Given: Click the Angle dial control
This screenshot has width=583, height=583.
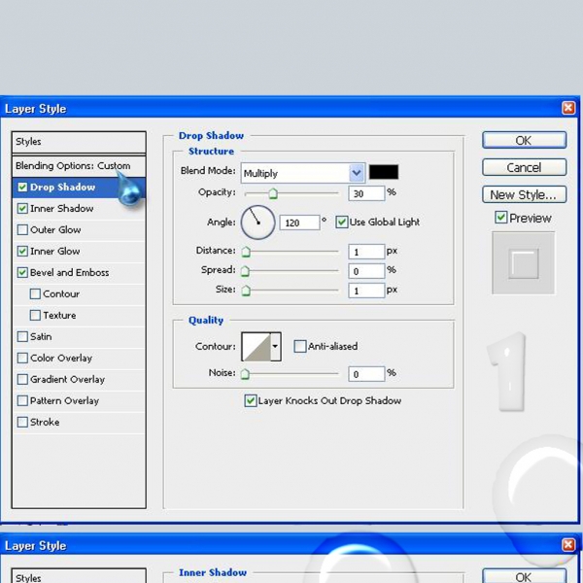Looking at the screenshot, I should click(x=257, y=223).
